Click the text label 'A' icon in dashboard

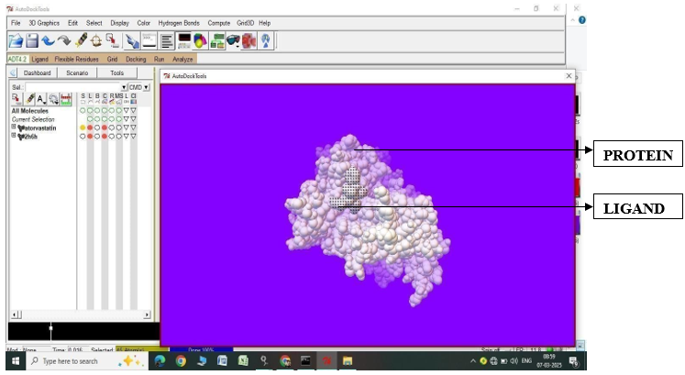click(x=41, y=98)
